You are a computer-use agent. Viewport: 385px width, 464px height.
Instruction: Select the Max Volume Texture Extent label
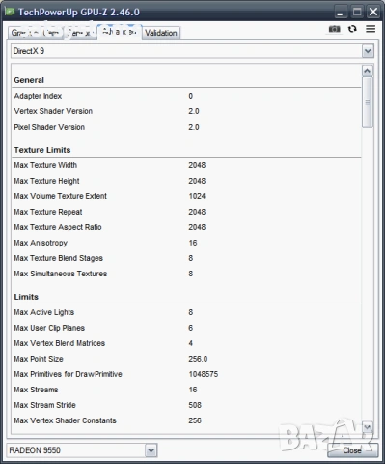[60, 196]
